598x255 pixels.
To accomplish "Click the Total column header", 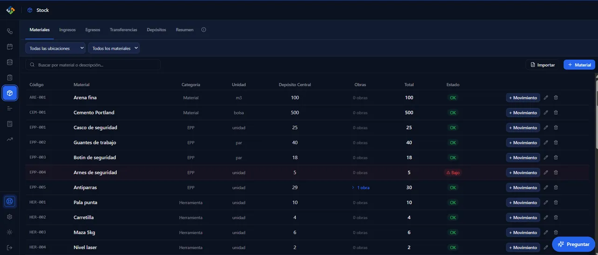I will [409, 84].
